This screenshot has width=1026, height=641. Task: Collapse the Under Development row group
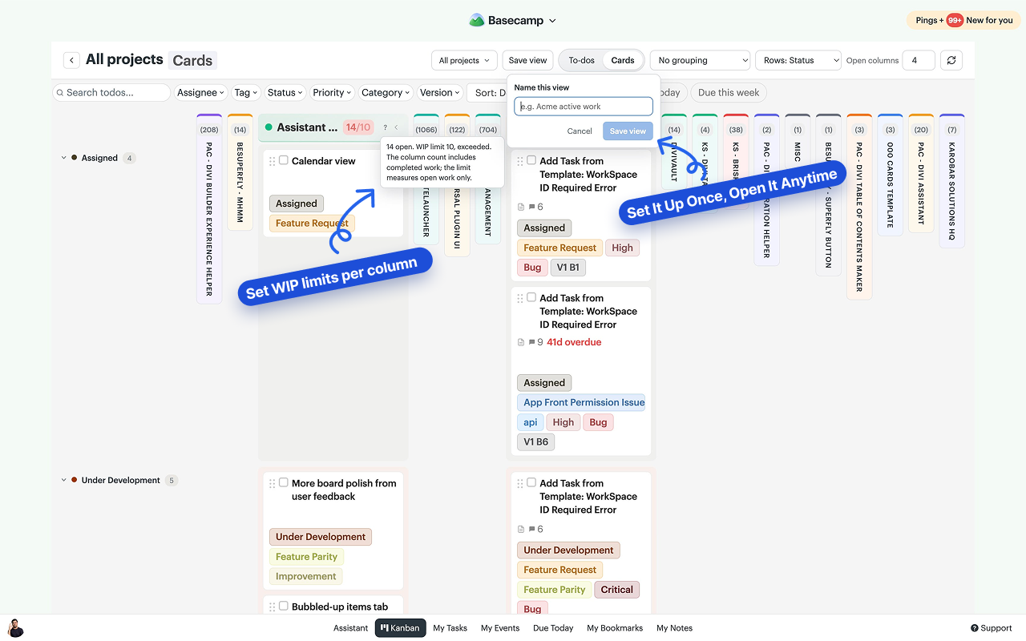[x=64, y=480]
